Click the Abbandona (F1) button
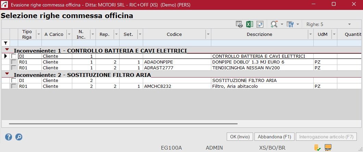 [x=274, y=137]
